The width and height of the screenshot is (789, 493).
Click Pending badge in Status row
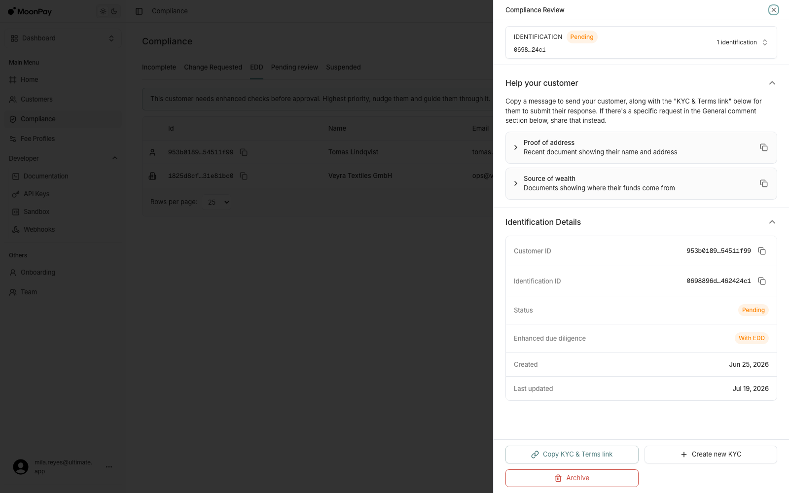(753, 310)
